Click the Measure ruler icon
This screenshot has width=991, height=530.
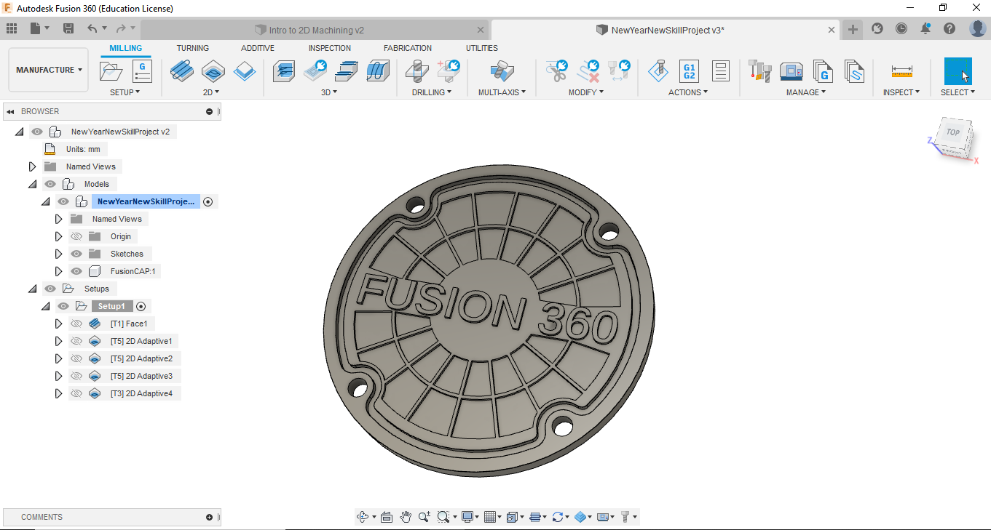901,71
